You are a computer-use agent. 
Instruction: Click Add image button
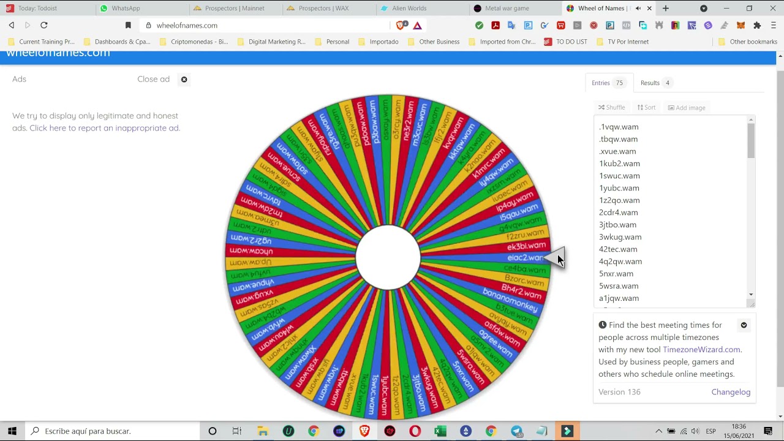coord(687,108)
